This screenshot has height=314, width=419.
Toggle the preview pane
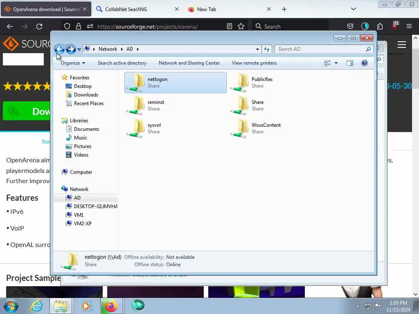[350, 63]
